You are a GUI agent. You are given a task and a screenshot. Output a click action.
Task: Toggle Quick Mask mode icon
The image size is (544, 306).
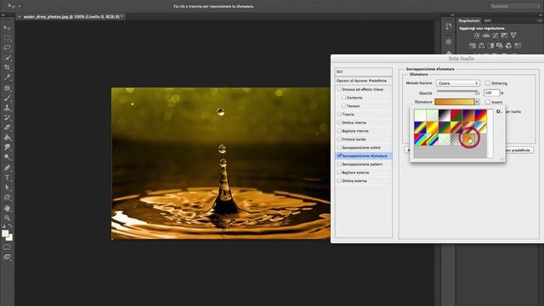[7, 247]
